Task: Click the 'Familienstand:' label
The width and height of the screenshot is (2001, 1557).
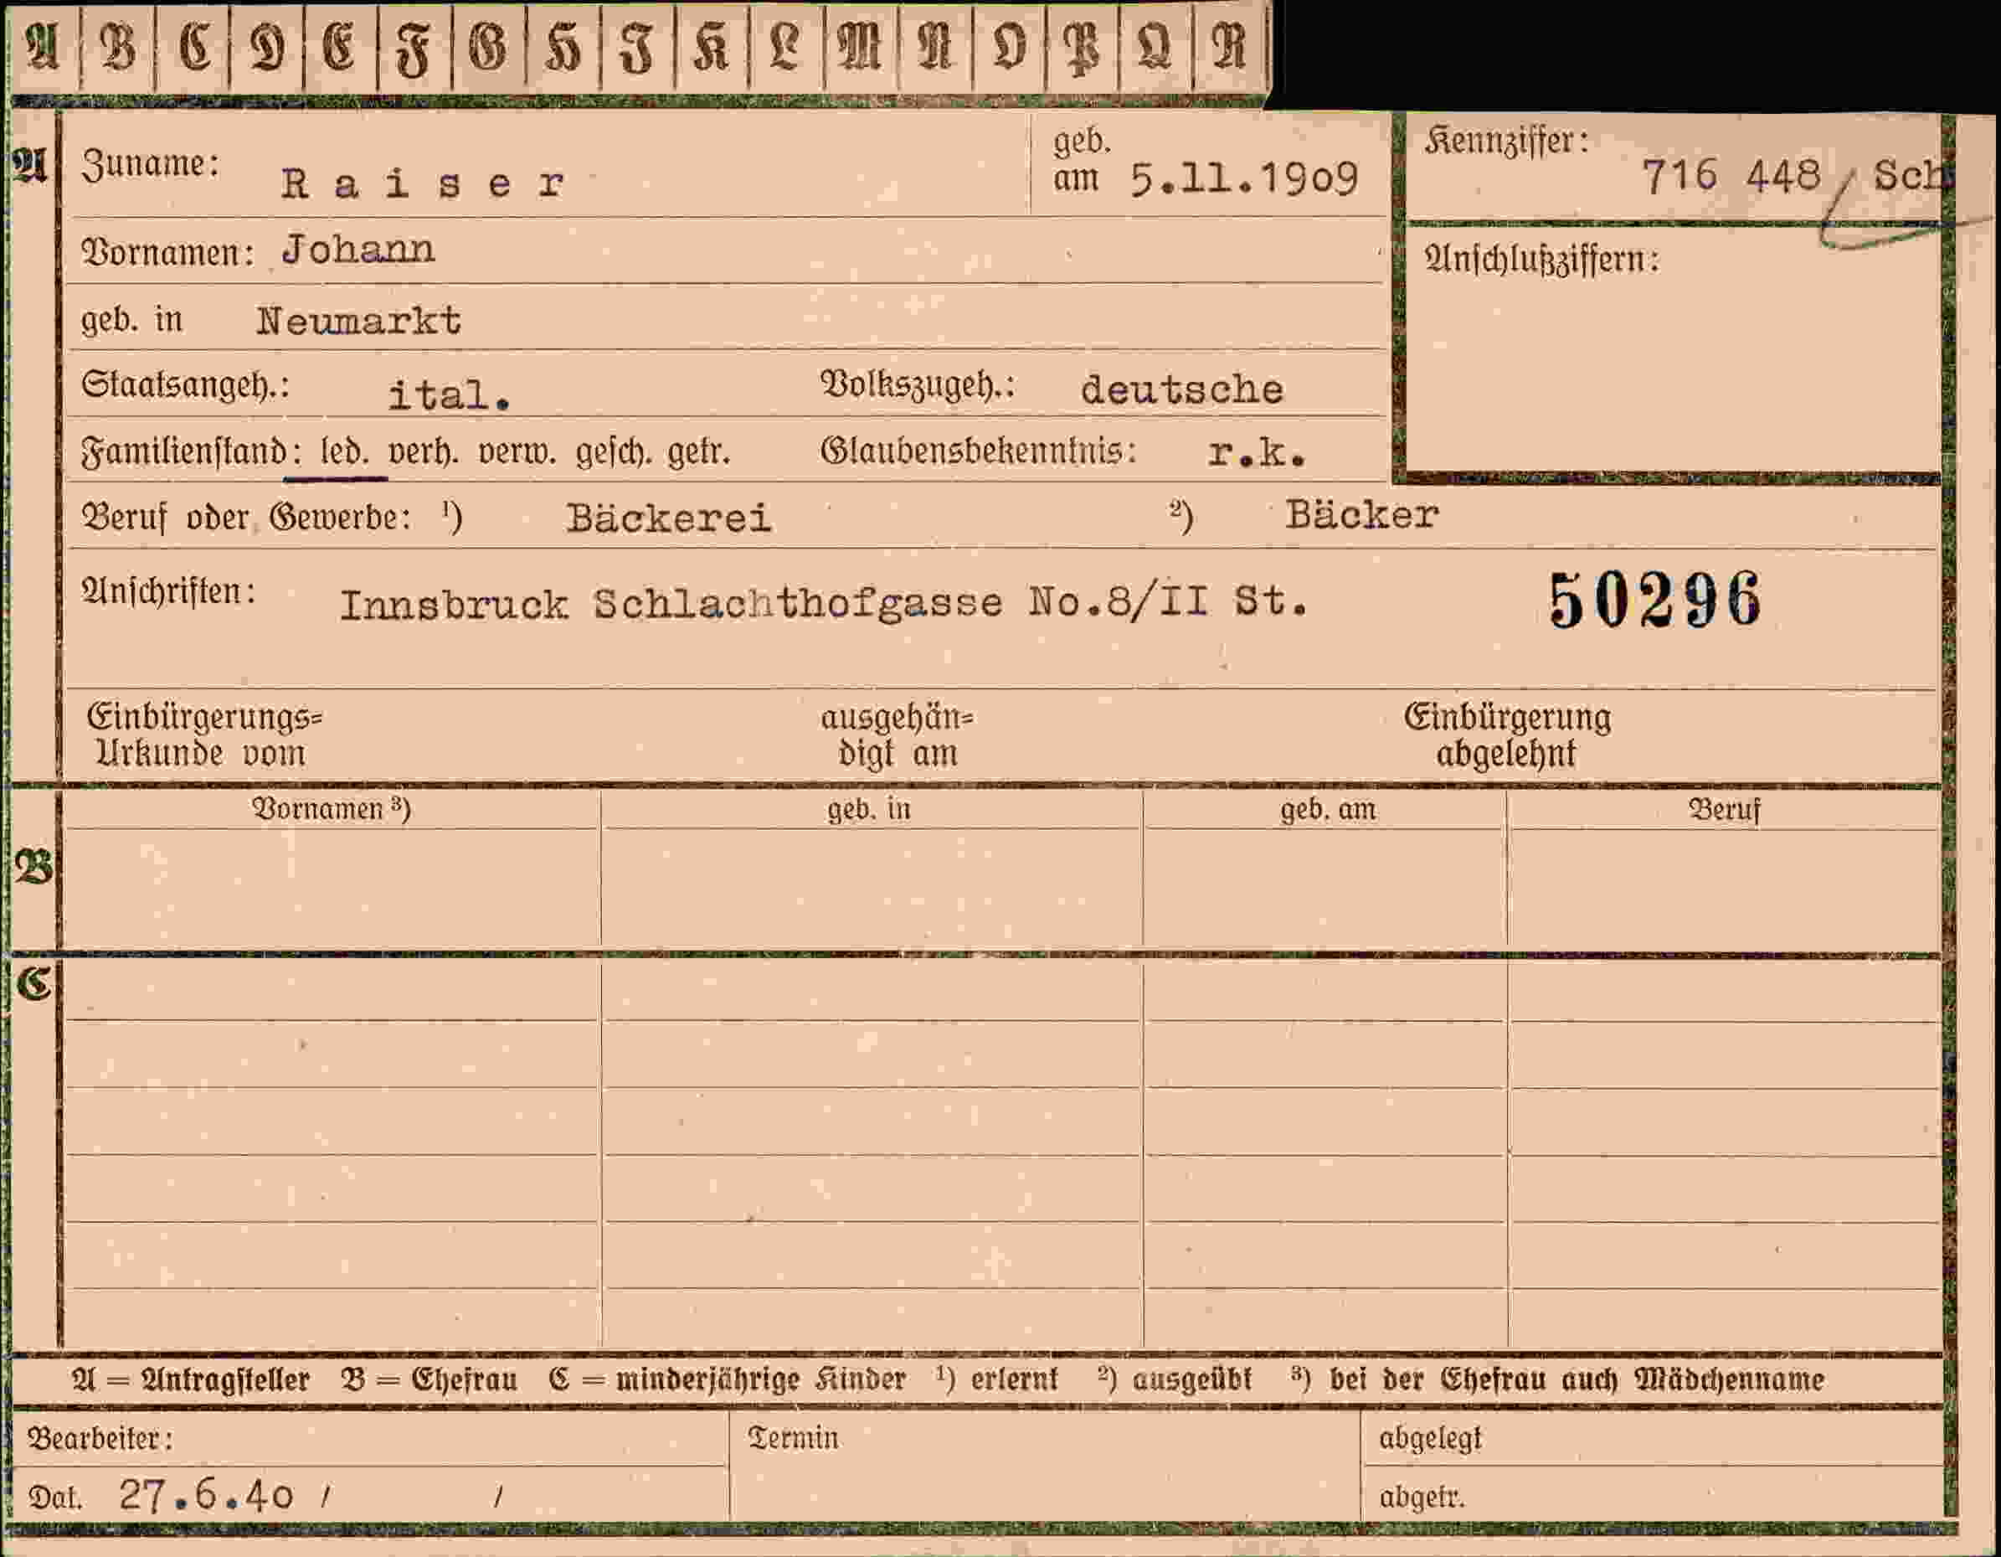Action: pyautogui.click(x=192, y=453)
